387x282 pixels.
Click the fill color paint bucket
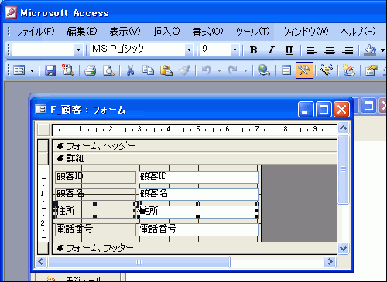[370, 49]
